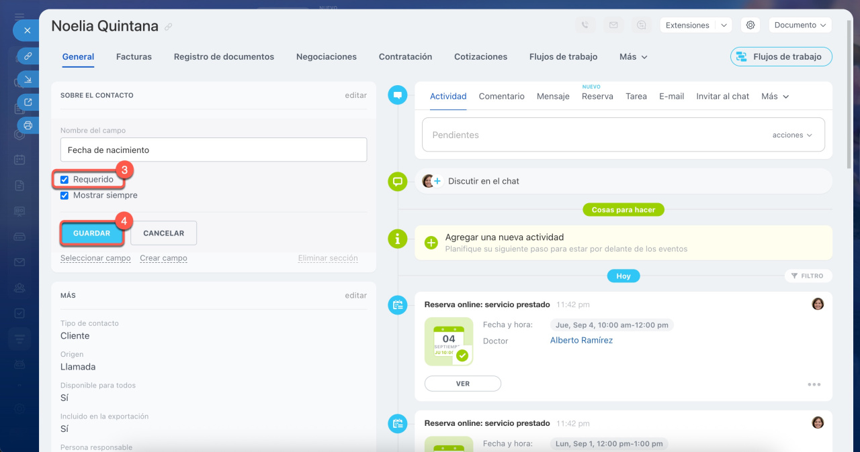Uncheck the Requerido checkbox
The image size is (860, 452).
[x=64, y=180]
